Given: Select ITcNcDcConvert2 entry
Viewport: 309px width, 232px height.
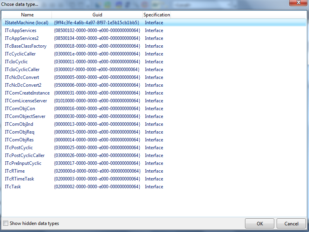Looking at the screenshot, I should click(23, 85).
